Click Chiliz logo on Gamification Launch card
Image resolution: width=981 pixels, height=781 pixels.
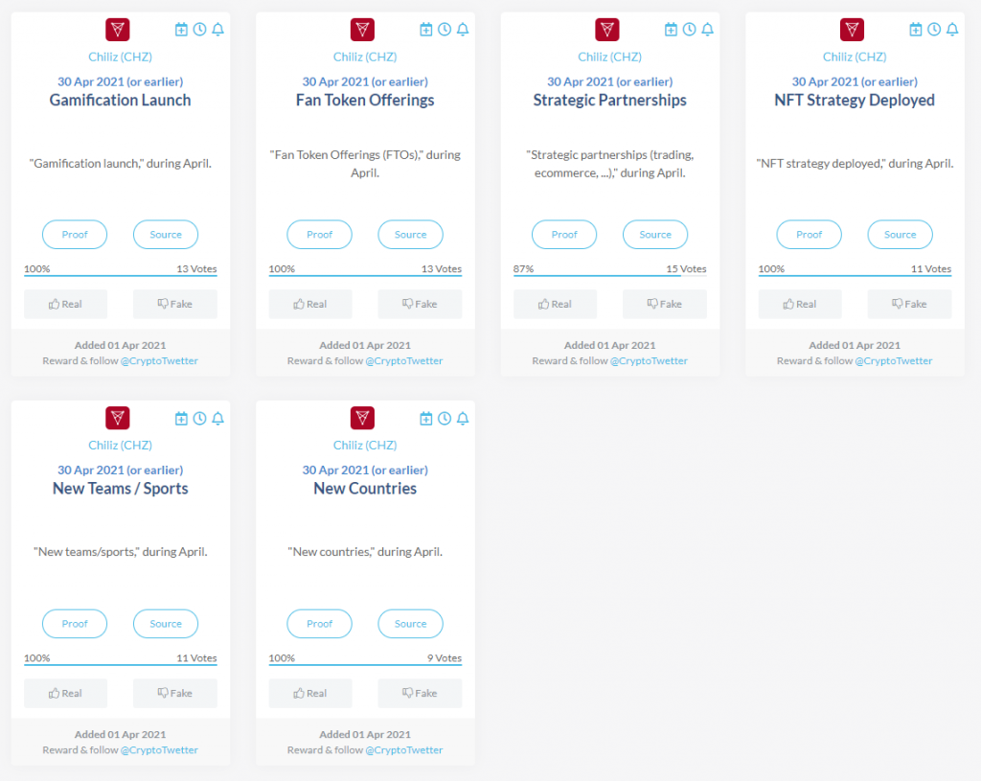(x=117, y=30)
